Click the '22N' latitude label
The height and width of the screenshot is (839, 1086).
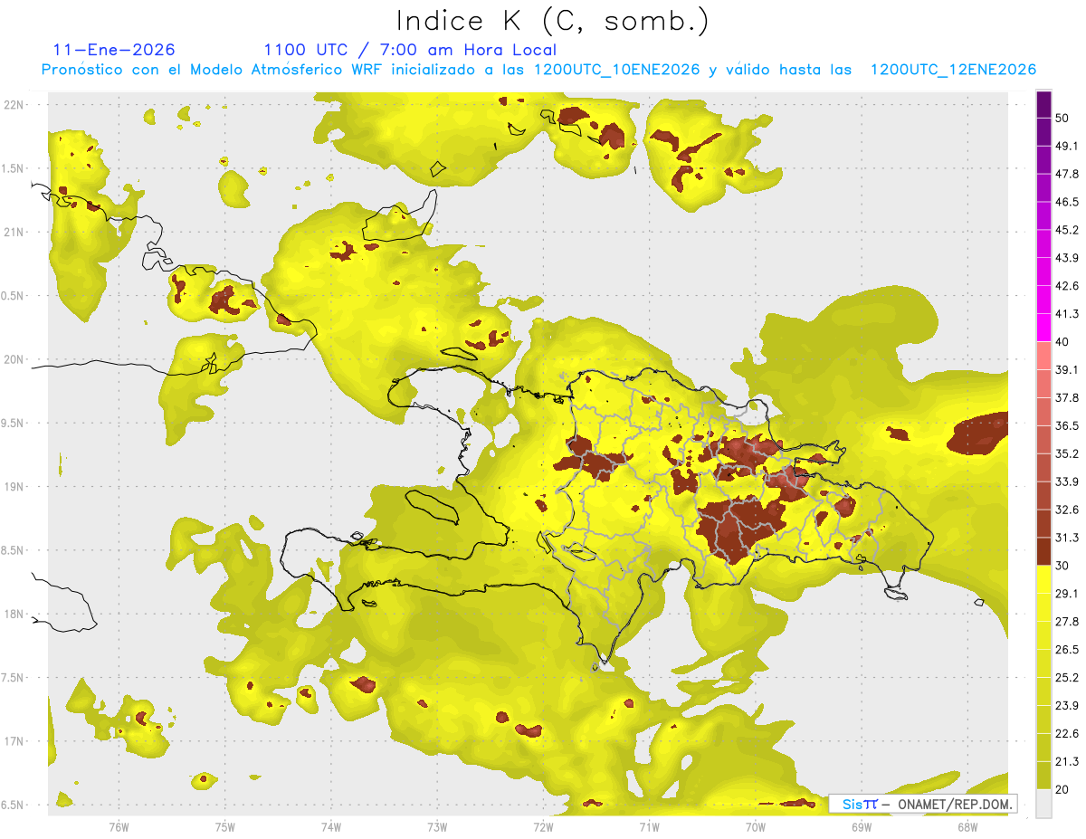[x=14, y=104]
